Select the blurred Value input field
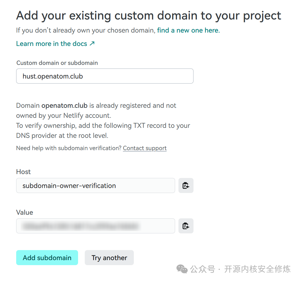 pos(95,226)
